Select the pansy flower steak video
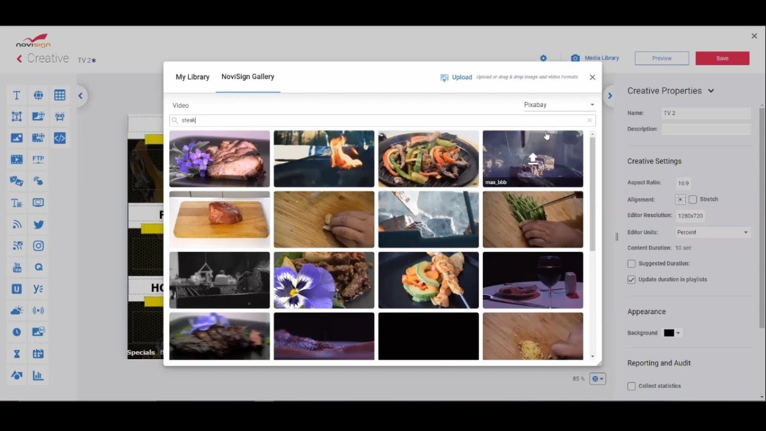The image size is (766, 431). point(324,280)
